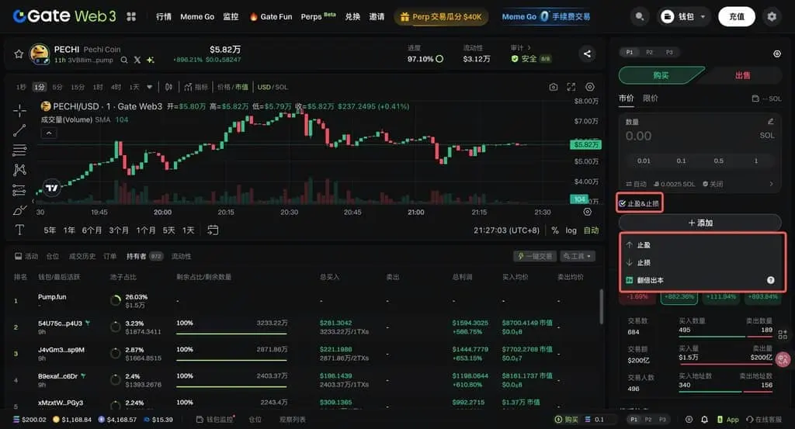The image size is (795, 429).
Task: Share PECHI using the share icon
Action: (587, 54)
